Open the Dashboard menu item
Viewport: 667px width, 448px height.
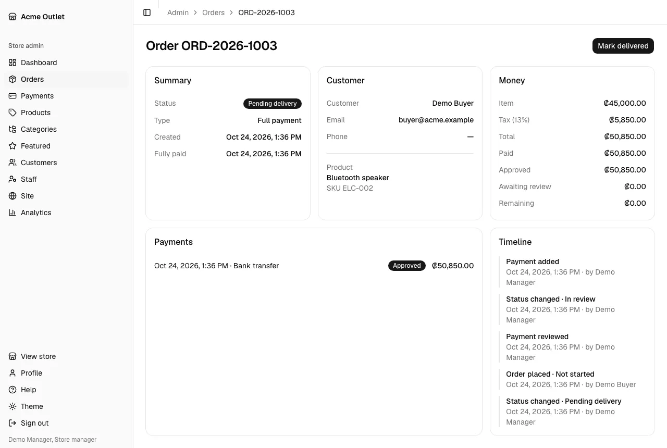click(x=66, y=63)
